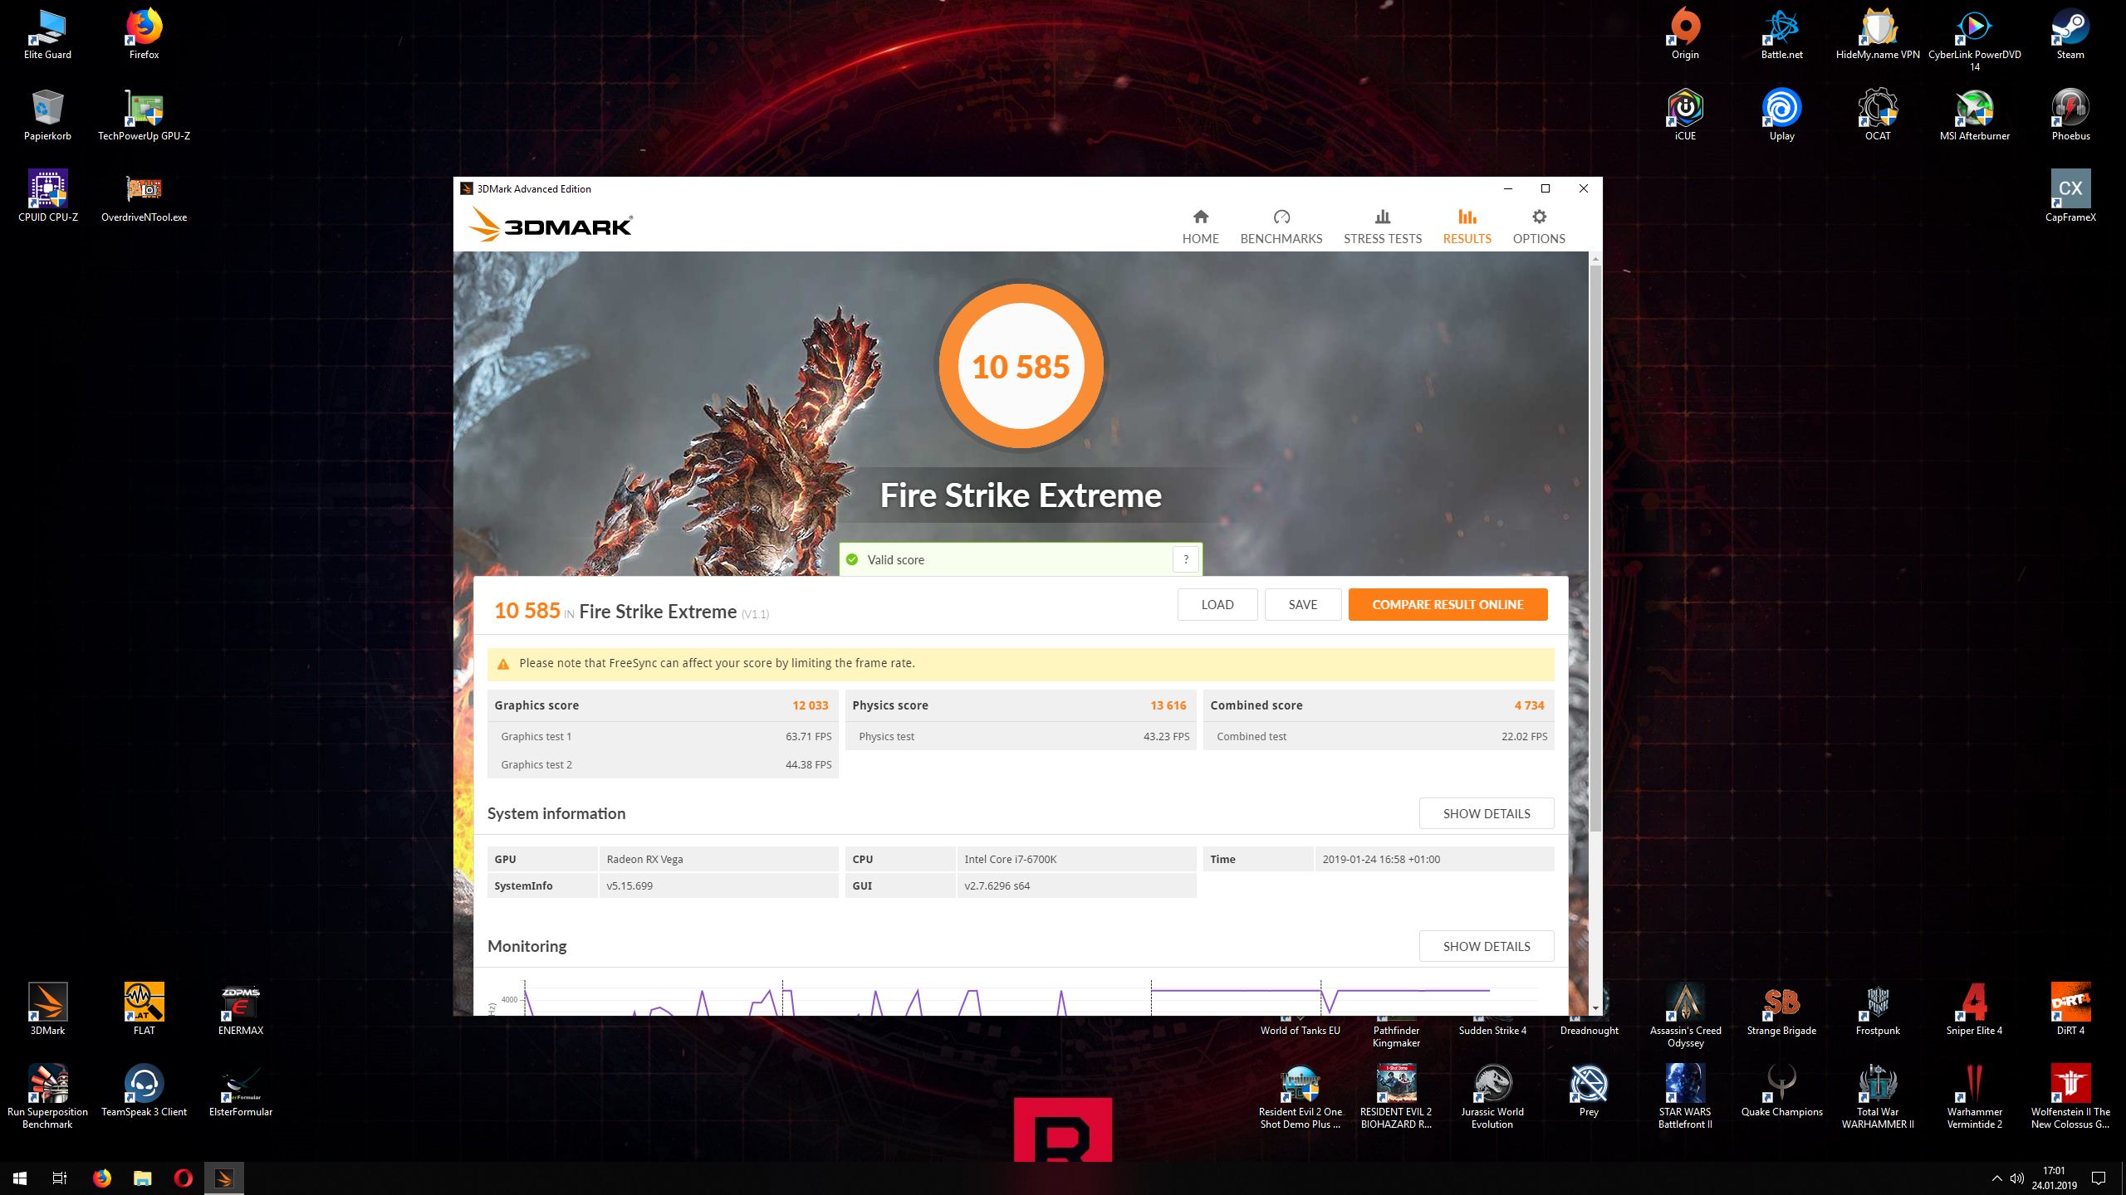The height and width of the screenshot is (1195, 2126).
Task: Open CyberLink PowerDVD 14 shortcut
Action: click(1974, 40)
